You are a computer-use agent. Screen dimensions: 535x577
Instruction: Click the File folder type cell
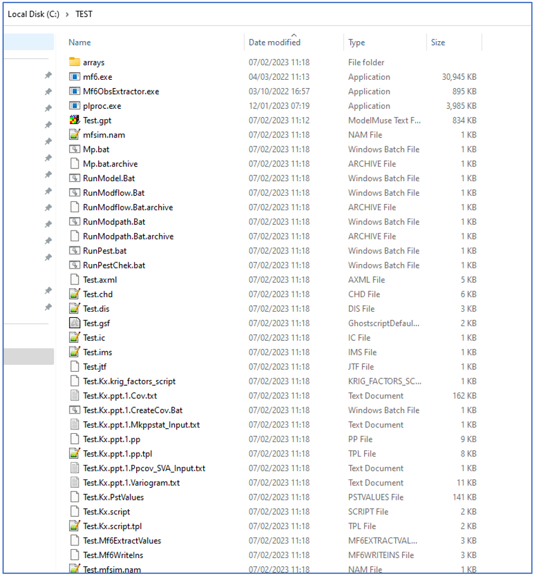[366, 62]
